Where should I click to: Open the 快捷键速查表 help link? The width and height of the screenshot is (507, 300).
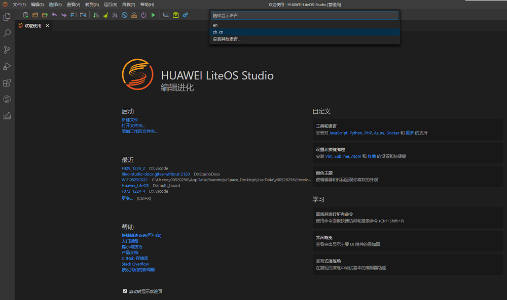coord(141,235)
